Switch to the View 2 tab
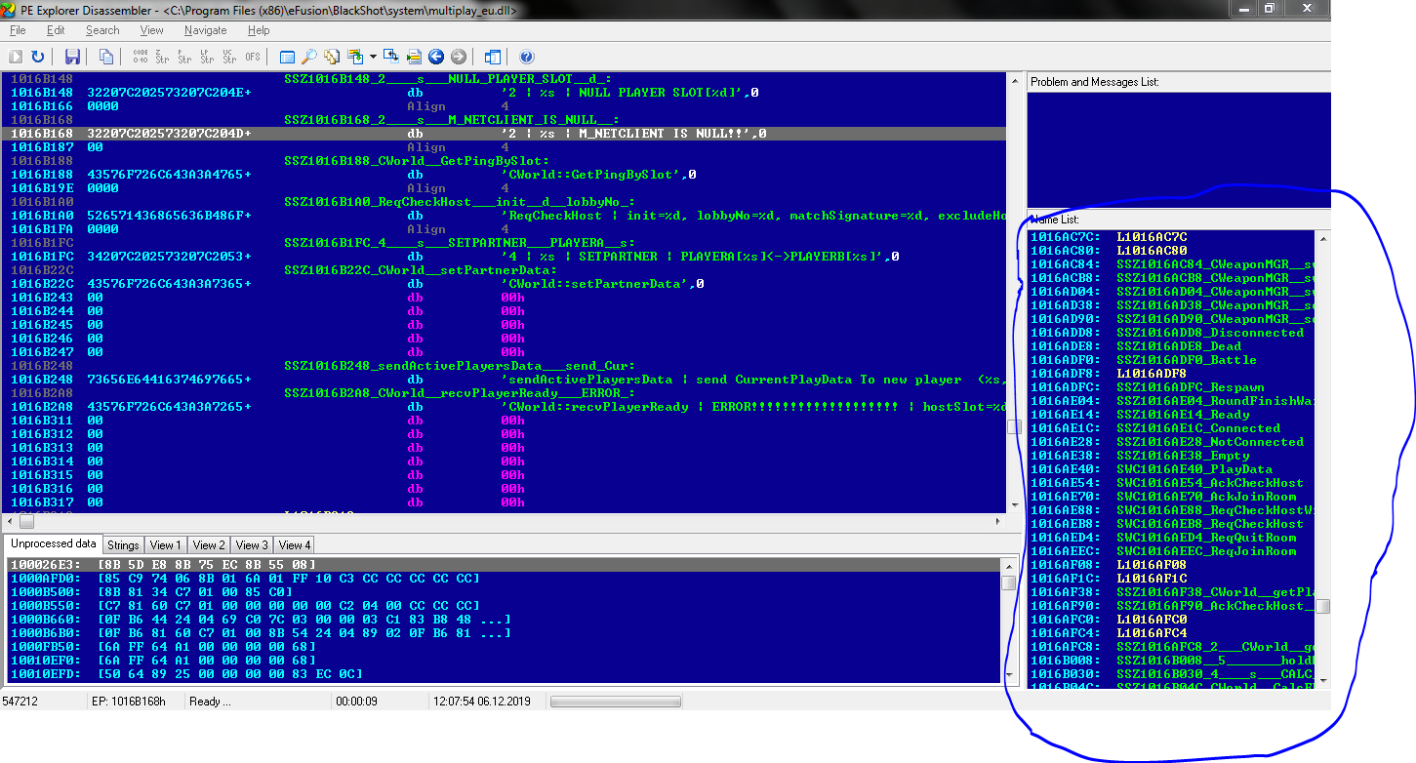Viewport: 1416px width, 763px height. click(209, 544)
